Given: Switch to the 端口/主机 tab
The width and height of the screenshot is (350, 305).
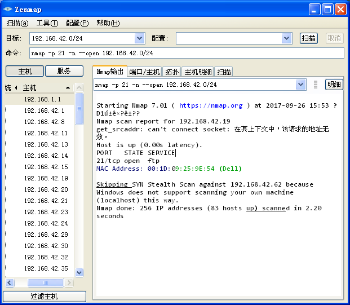Looking at the screenshot, I should point(144,72).
